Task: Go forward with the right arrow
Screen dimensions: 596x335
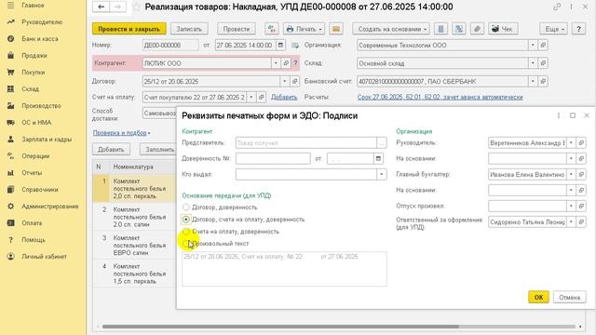Action: point(118,7)
